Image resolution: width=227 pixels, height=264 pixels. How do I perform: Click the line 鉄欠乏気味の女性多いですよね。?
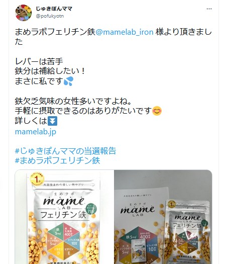click(x=73, y=101)
